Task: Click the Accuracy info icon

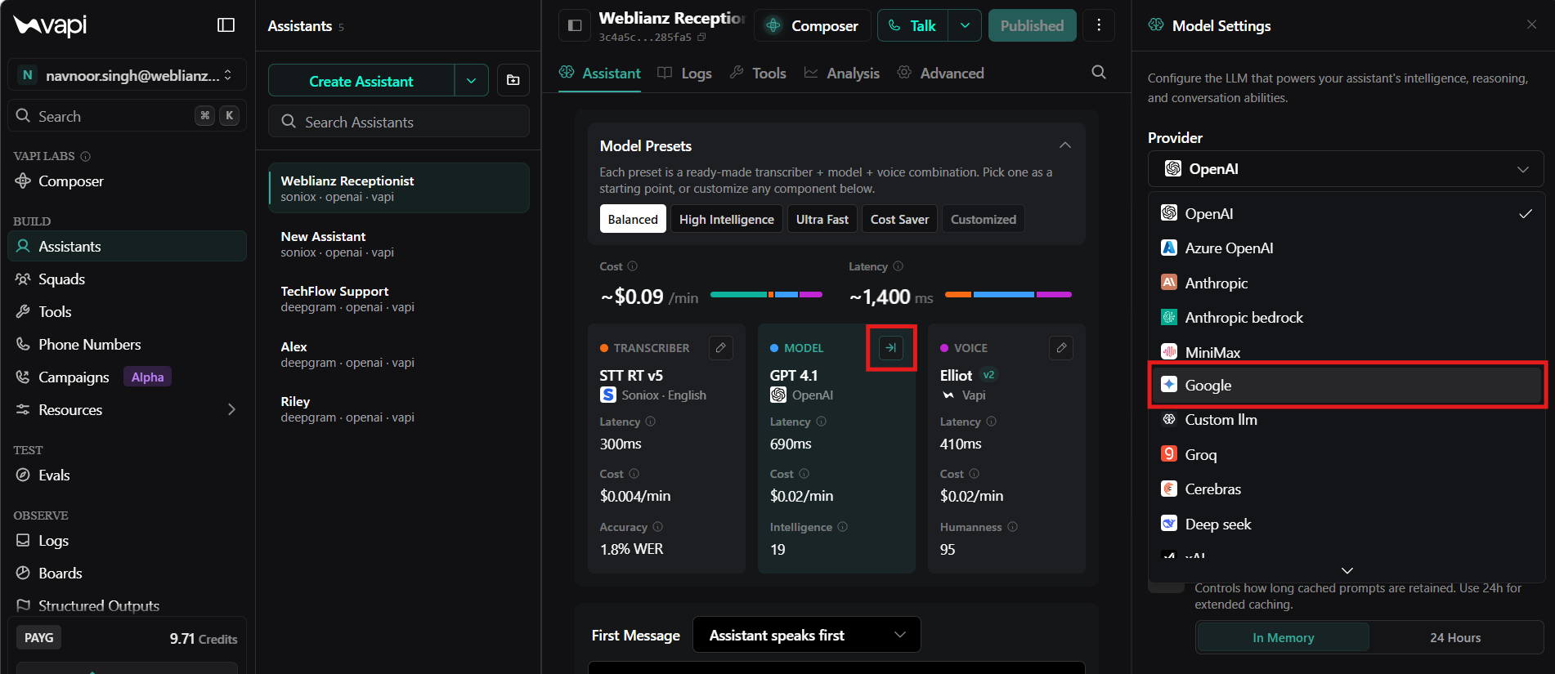Action: 658,527
